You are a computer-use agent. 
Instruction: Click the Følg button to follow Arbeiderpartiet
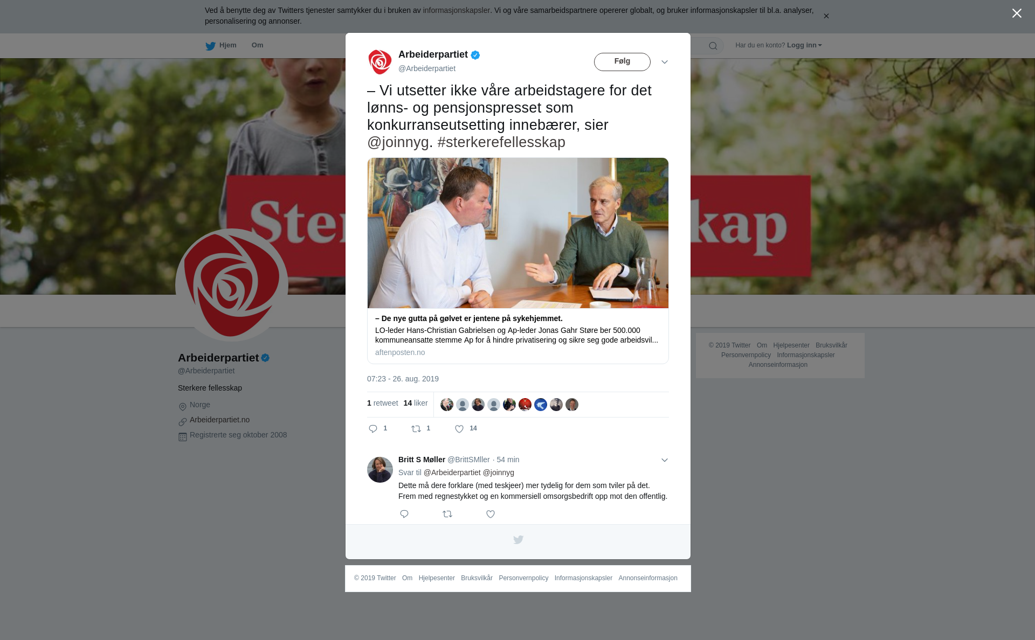coord(622,61)
